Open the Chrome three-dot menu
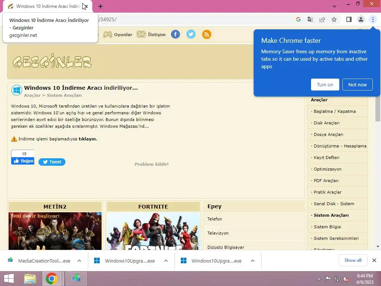 click(x=373, y=19)
